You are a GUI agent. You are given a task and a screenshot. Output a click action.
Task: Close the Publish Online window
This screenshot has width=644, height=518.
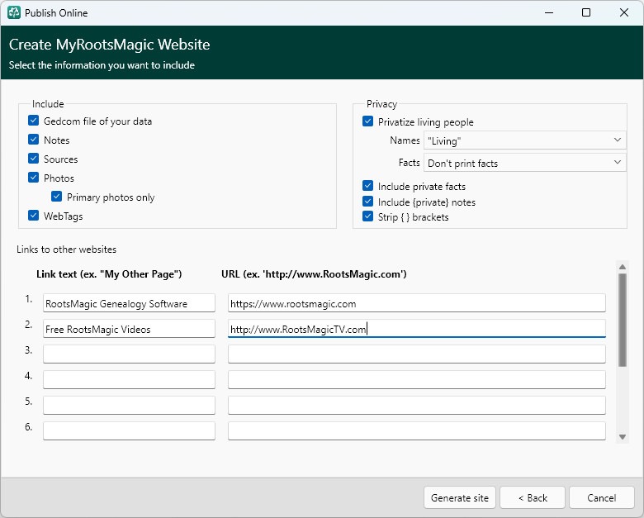[x=624, y=12]
